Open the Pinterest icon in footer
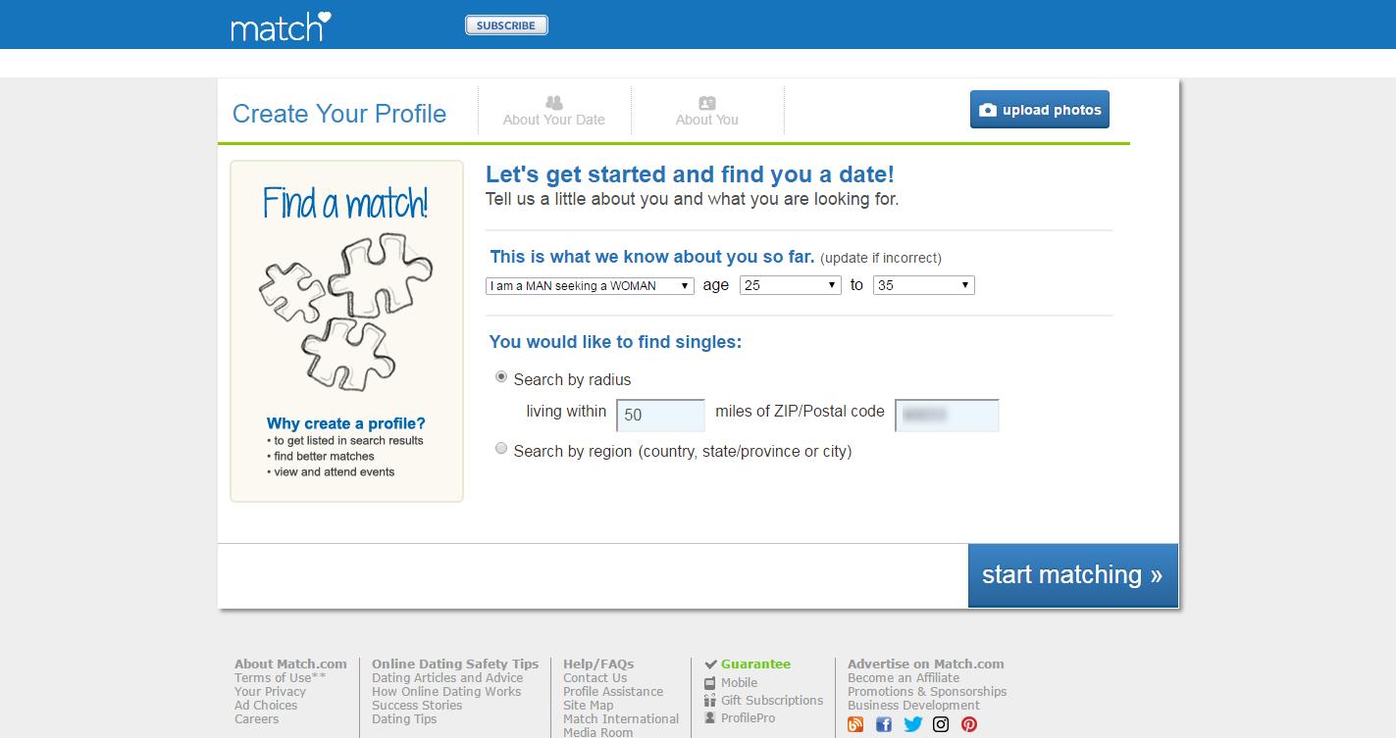Screen dimensions: 1396x738 969,725
